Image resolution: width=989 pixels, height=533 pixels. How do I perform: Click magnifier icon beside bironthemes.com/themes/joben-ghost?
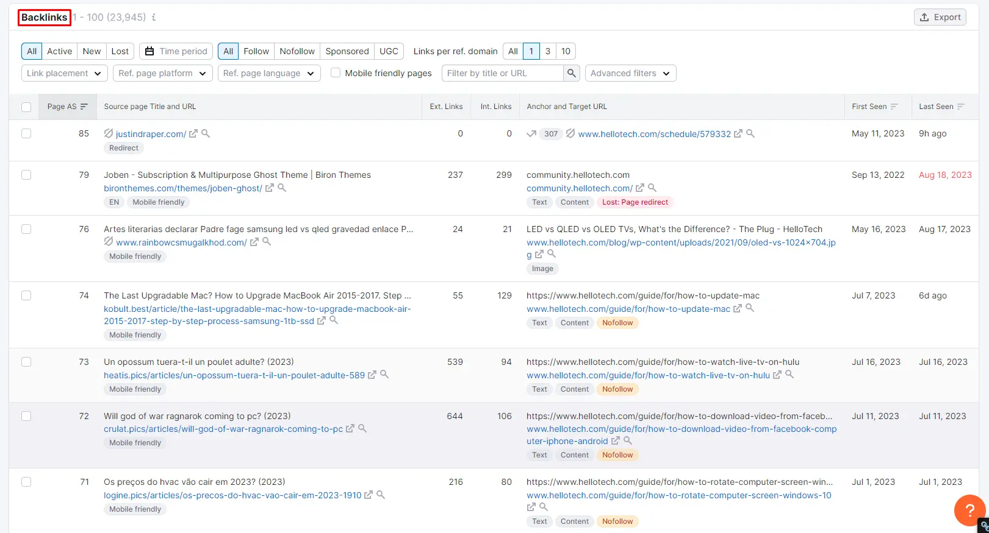click(282, 188)
